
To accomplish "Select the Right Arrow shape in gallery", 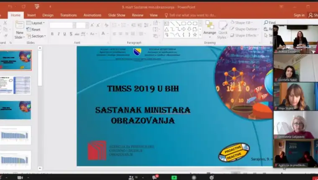I will 184,29.
